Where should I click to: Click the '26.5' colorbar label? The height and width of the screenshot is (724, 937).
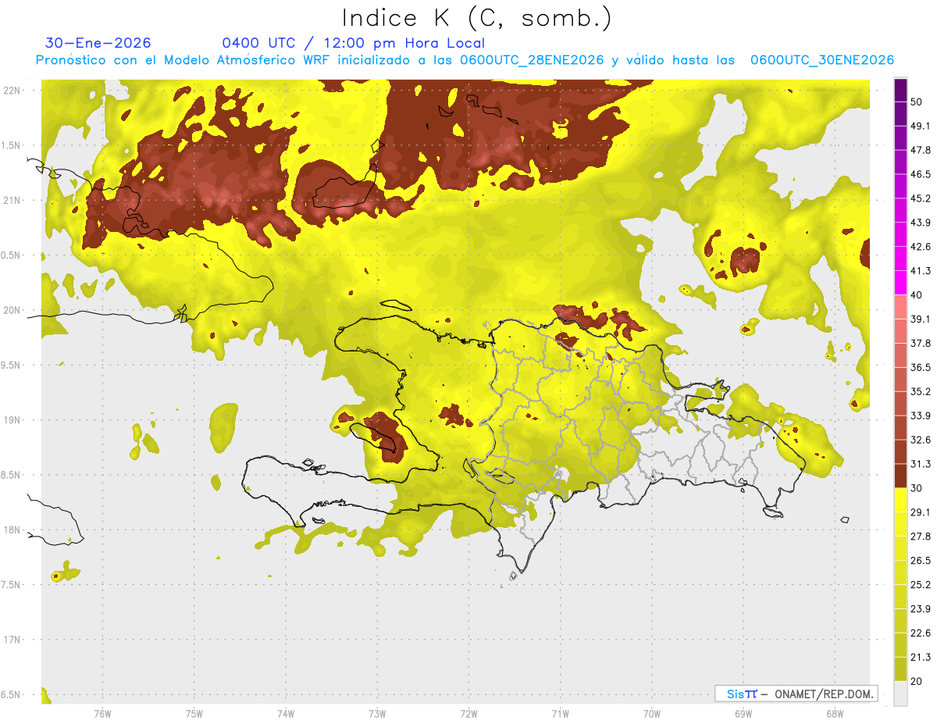tap(921, 561)
